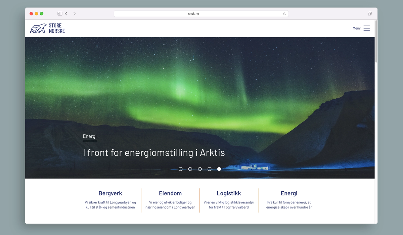Select the first carousel dot
The image size is (403, 235).
click(180, 169)
